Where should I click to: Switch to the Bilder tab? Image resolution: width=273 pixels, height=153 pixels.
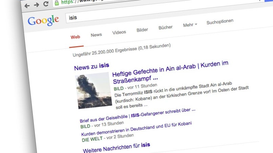tap(142, 30)
